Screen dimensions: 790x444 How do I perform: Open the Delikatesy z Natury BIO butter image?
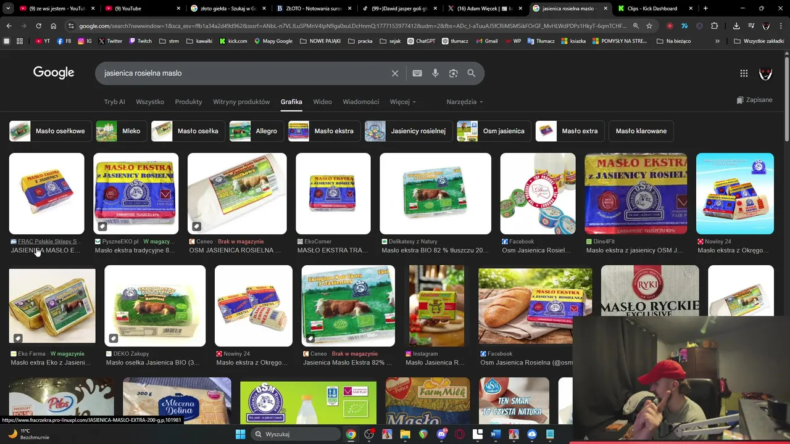pyautogui.click(x=435, y=194)
